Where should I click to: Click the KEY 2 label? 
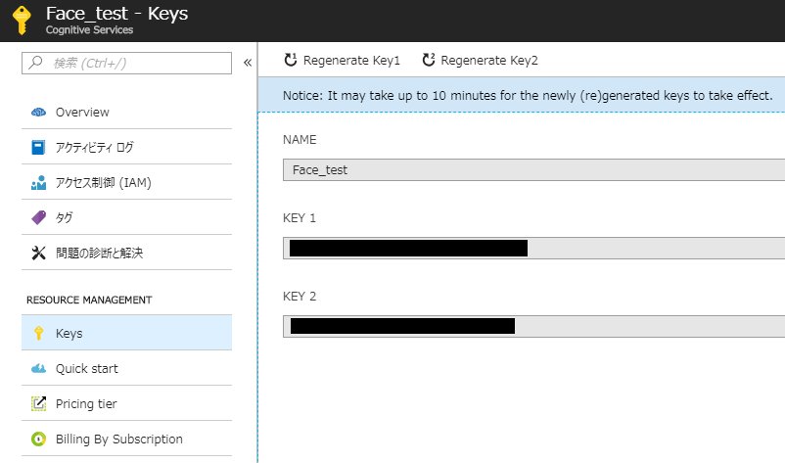tap(300, 297)
